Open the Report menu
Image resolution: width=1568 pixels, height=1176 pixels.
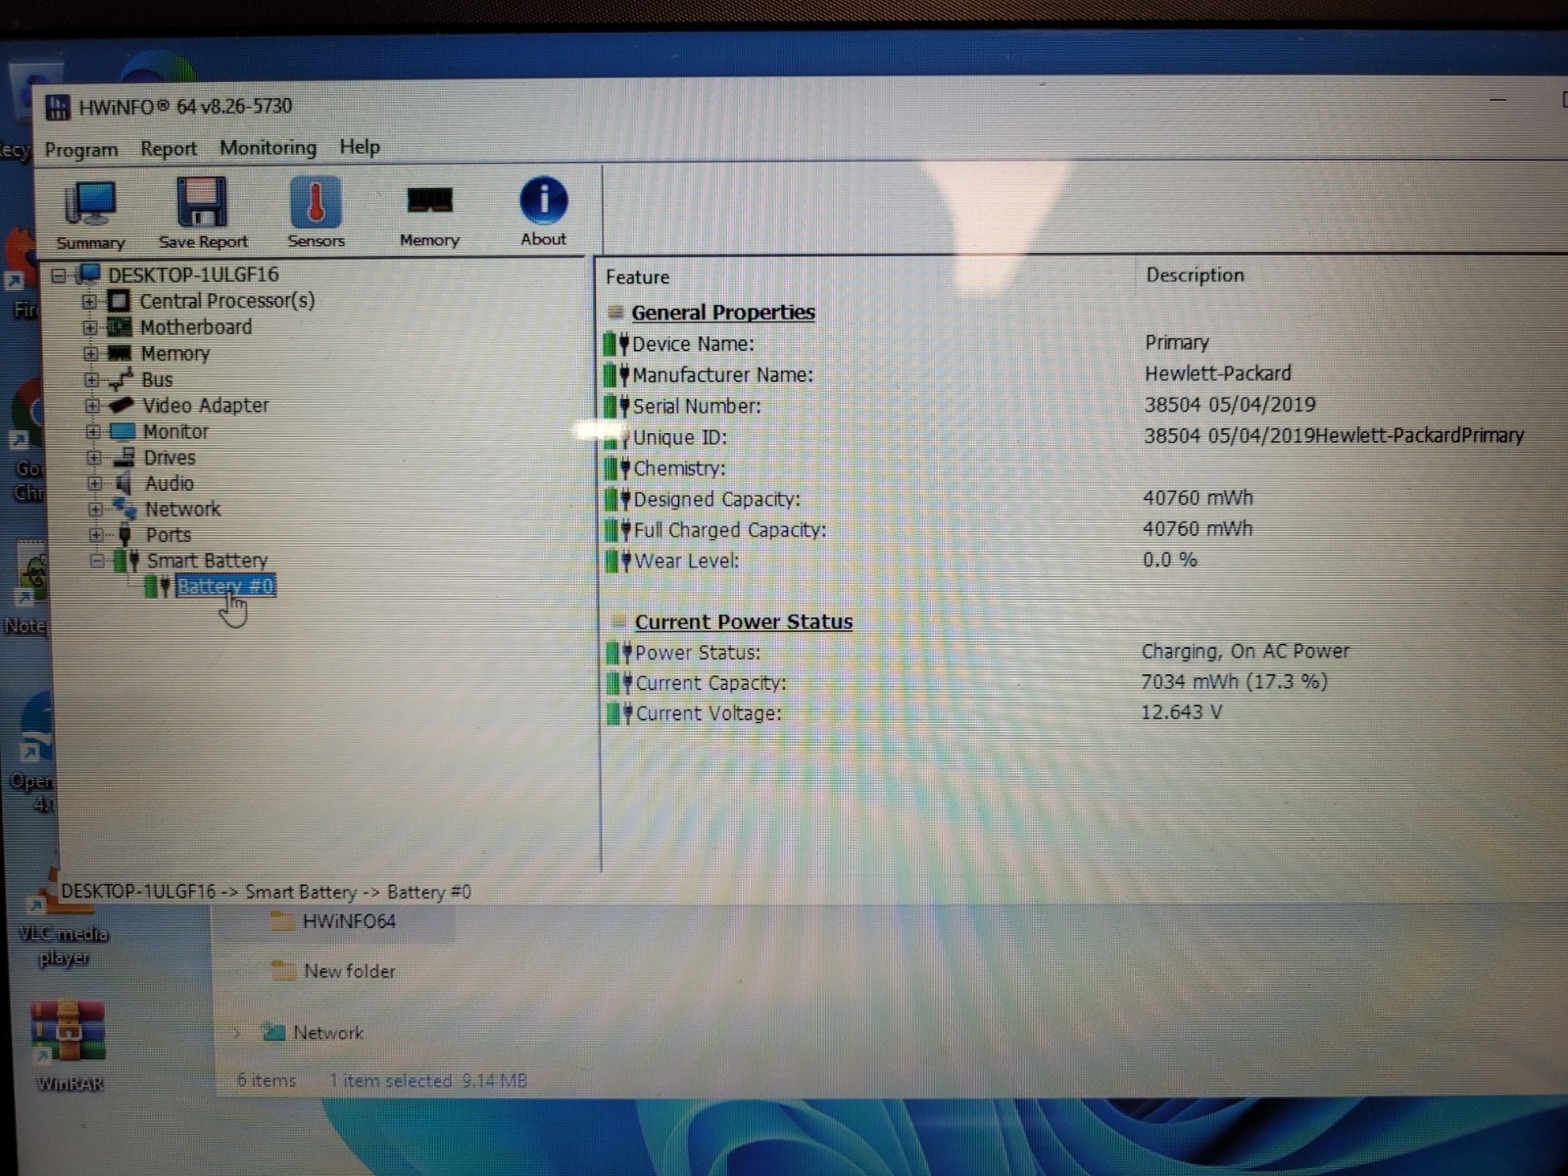pyautogui.click(x=169, y=149)
